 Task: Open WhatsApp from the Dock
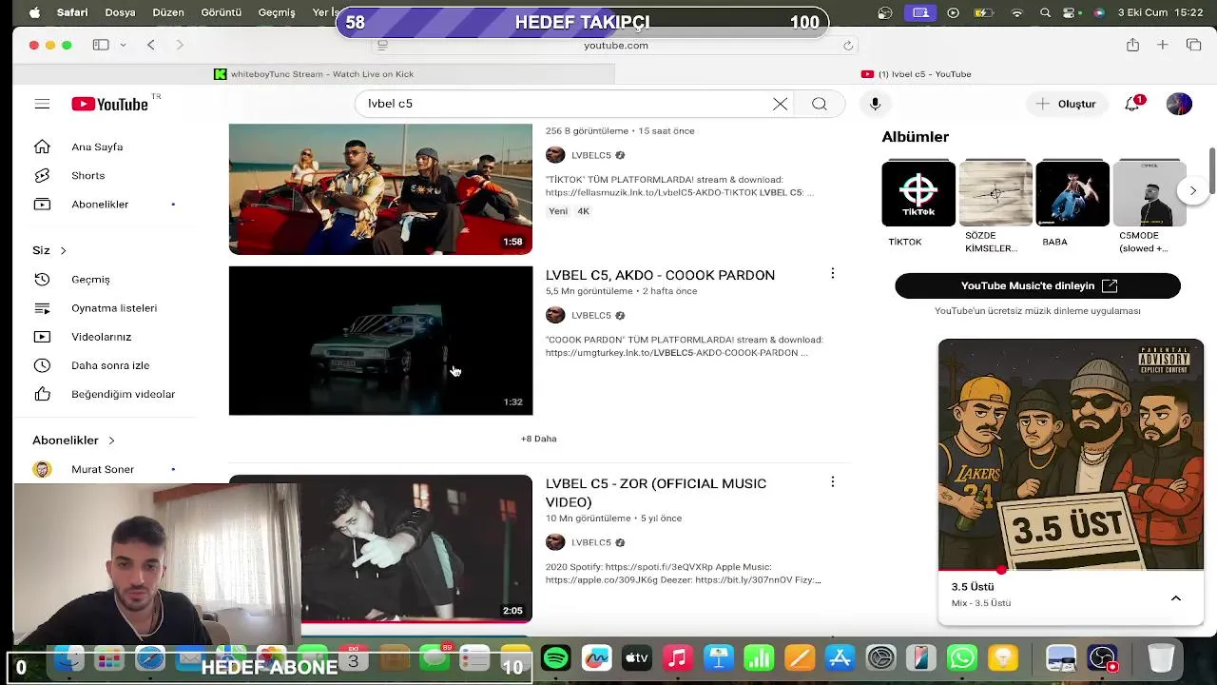[x=962, y=657]
